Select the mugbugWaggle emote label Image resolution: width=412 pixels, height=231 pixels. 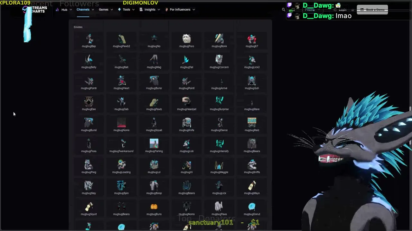coord(219,172)
